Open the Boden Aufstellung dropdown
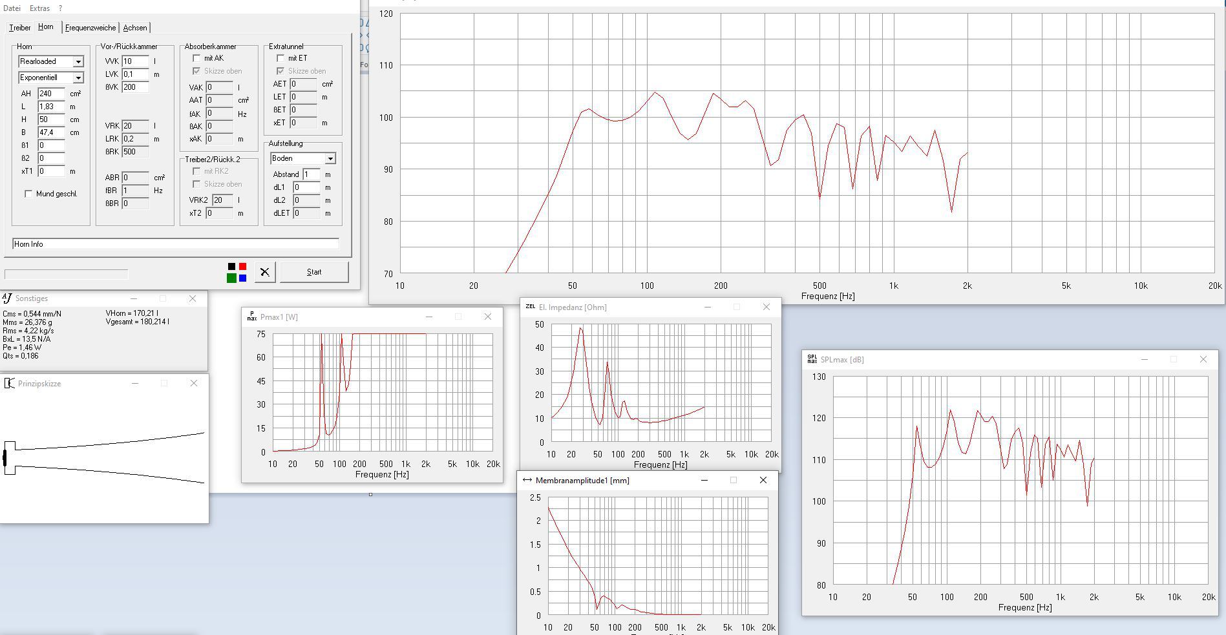The height and width of the screenshot is (635, 1226). (x=330, y=158)
